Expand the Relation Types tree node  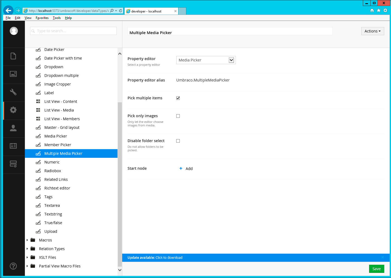point(27,249)
